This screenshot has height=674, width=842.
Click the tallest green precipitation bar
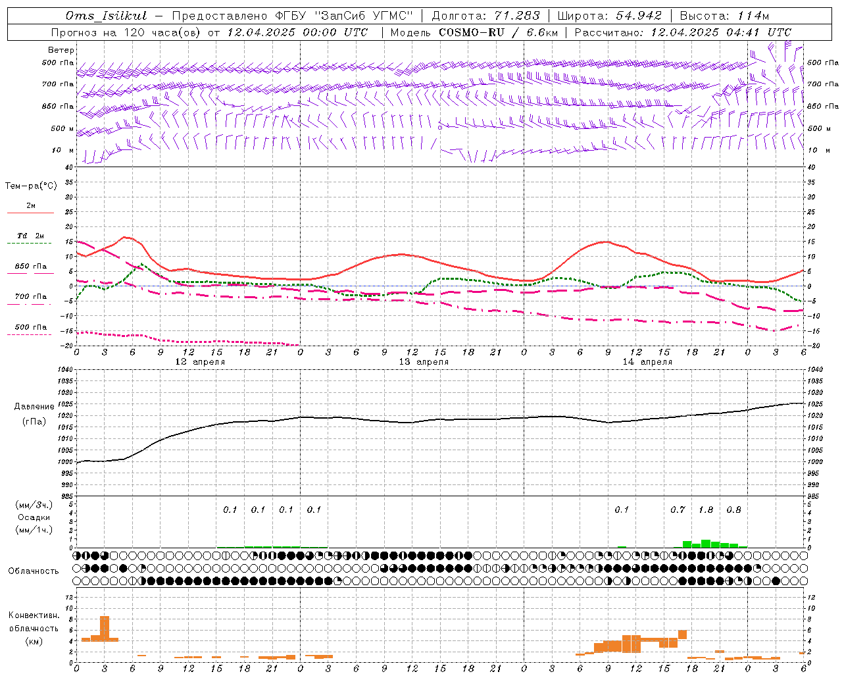(706, 544)
